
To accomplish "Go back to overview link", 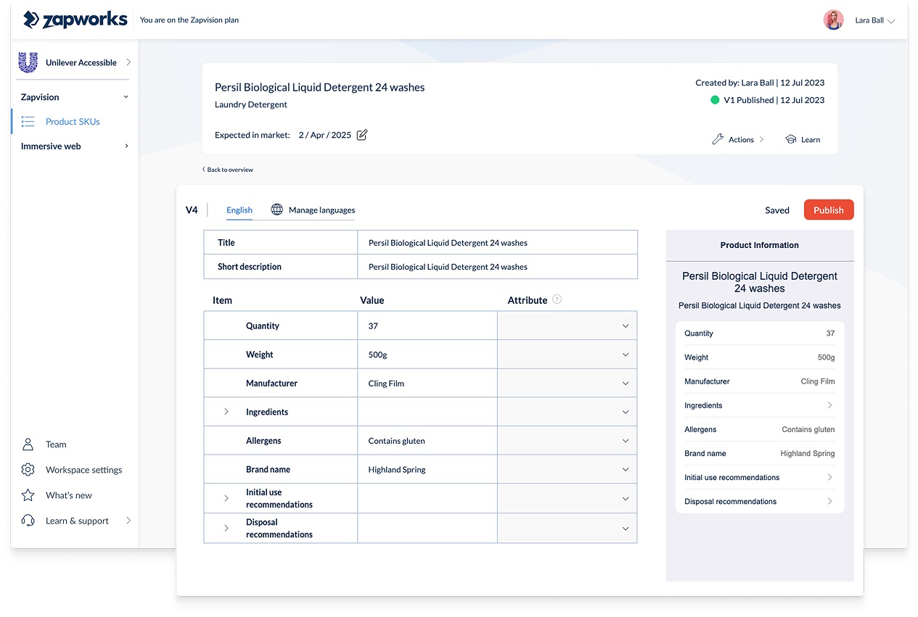I will pyautogui.click(x=228, y=170).
